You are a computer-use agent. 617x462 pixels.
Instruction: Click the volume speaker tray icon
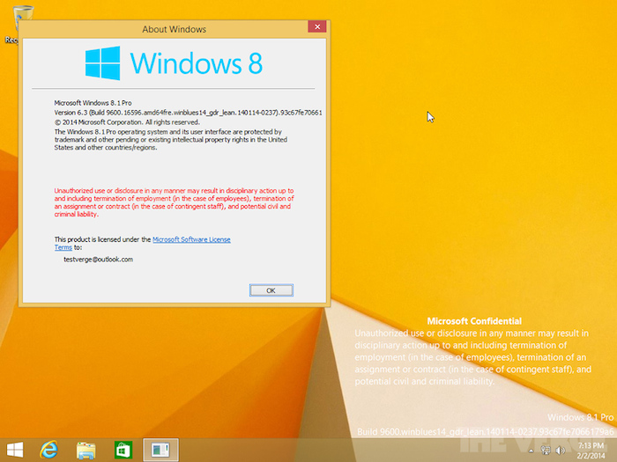pyautogui.click(x=561, y=450)
